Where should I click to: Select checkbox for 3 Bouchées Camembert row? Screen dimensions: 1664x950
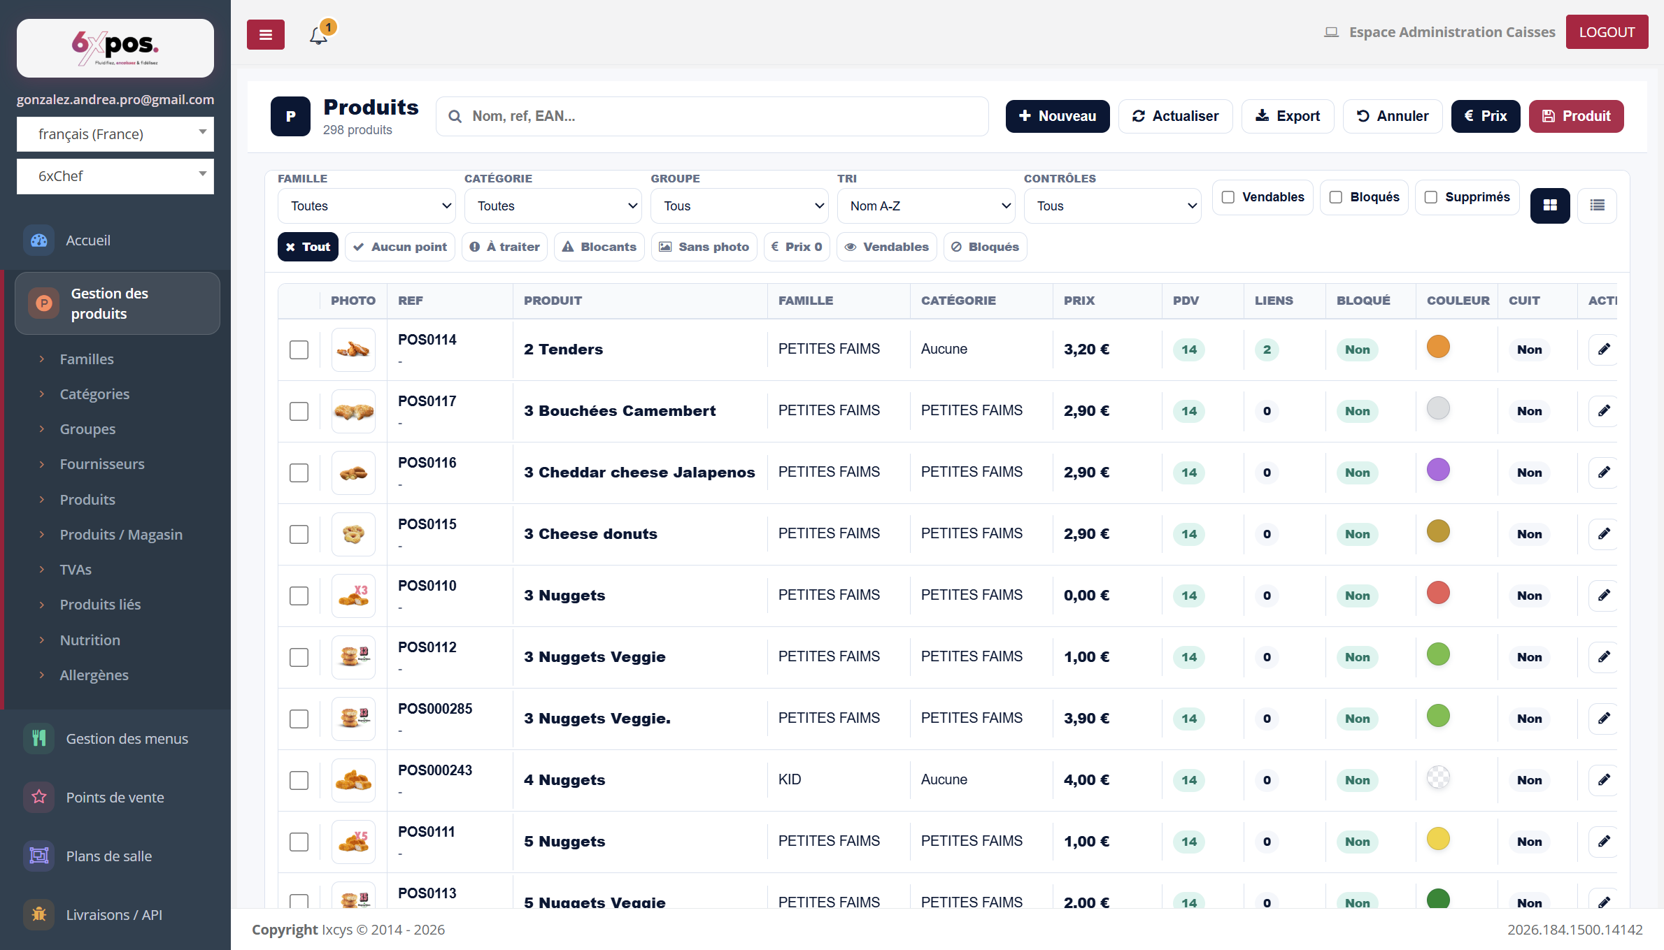(299, 411)
